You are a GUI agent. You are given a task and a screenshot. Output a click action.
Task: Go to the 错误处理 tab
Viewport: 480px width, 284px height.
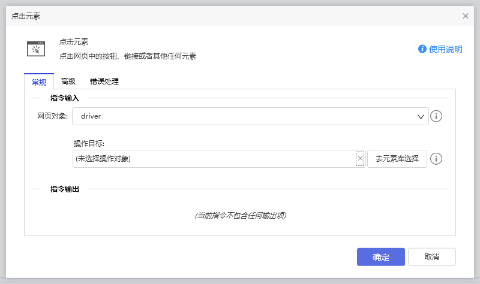point(104,81)
